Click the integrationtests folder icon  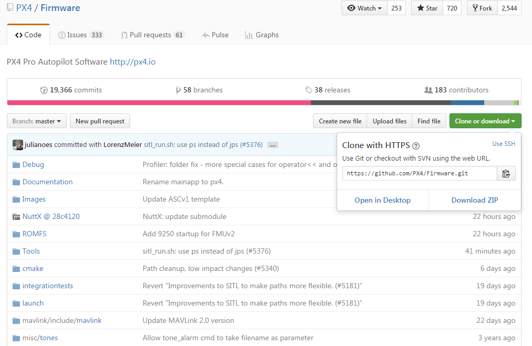(x=16, y=286)
